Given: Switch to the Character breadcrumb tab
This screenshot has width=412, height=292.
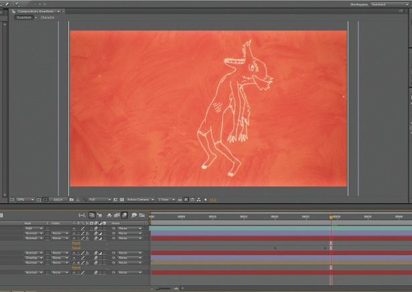Looking at the screenshot, I should click(x=48, y=17).
